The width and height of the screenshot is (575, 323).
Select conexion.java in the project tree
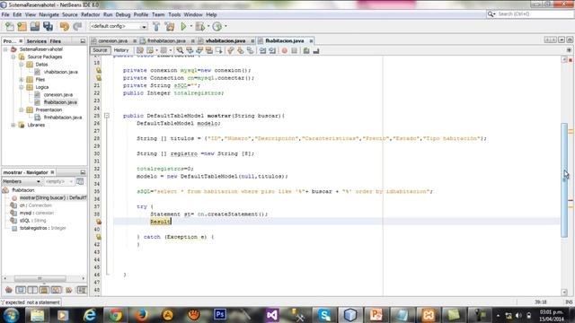pyautogui.click(x=57, y=95)
